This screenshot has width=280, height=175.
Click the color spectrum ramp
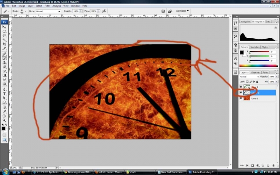pyautogui.click(x=259, y=66)
